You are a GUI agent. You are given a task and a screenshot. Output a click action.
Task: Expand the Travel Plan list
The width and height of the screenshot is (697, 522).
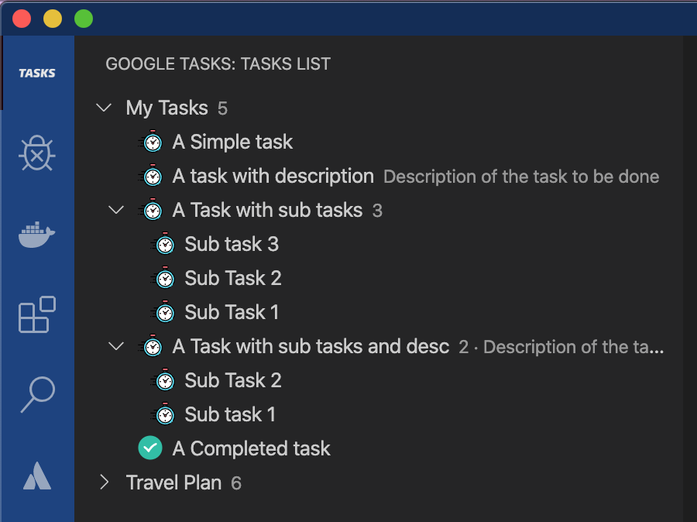pyautogui.click(x=104, y=483)
